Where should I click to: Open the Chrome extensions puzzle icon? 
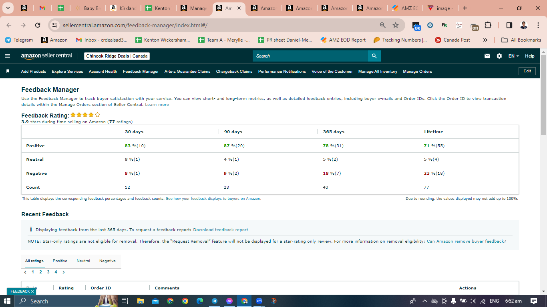[x=488, y=25]
